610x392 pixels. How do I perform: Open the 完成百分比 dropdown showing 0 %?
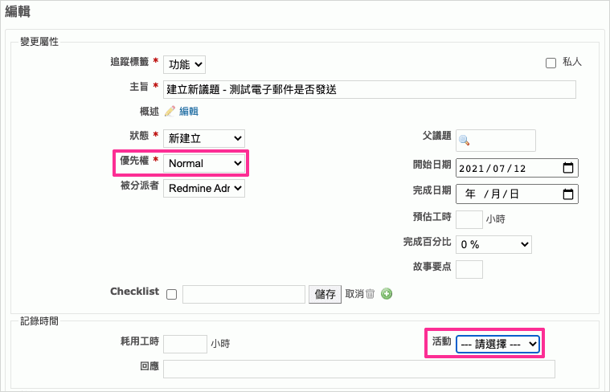click(x=493, y=245)
